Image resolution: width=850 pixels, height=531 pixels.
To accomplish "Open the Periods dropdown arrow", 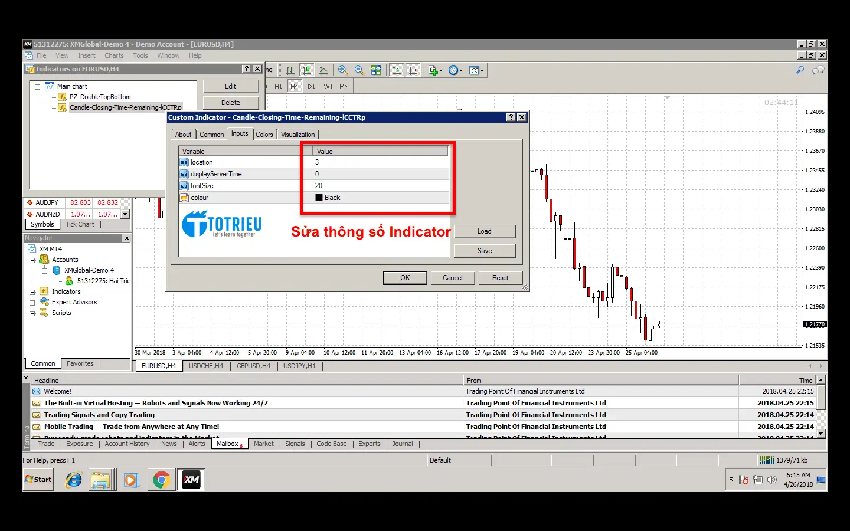I will [x=461, y=71].
